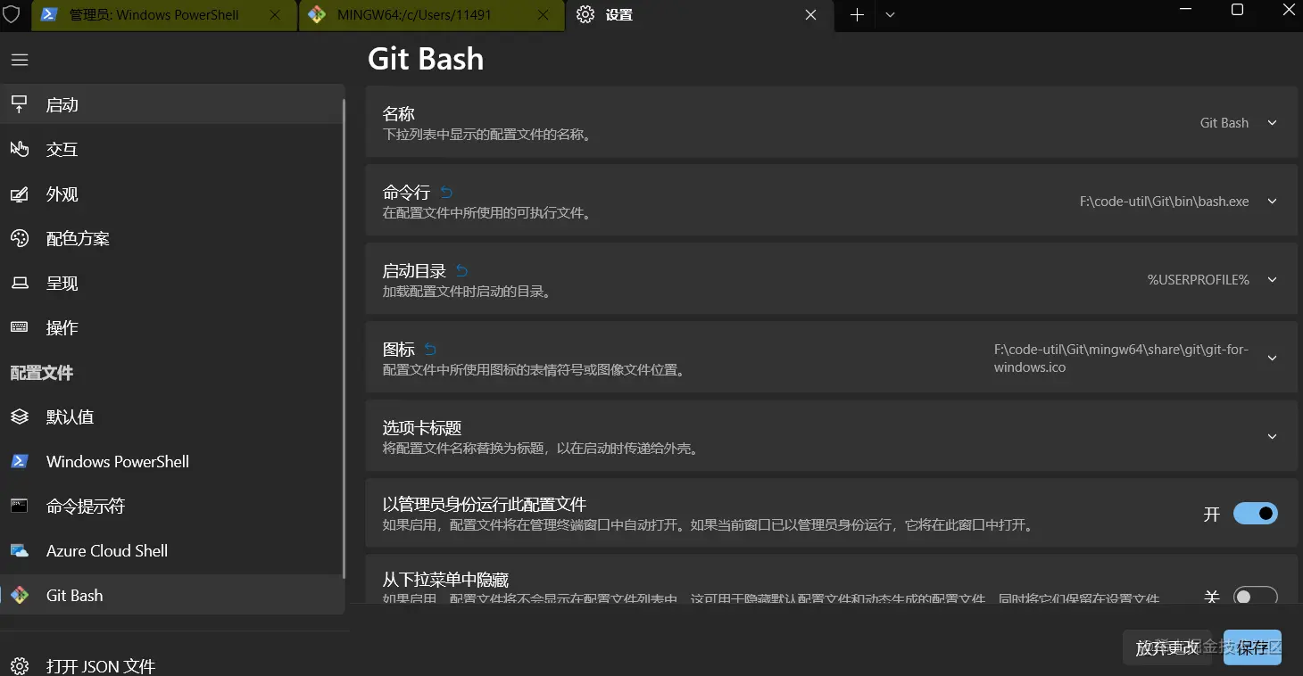
Task: Close the 设置 settings tab
Action: tap(810, 15)
